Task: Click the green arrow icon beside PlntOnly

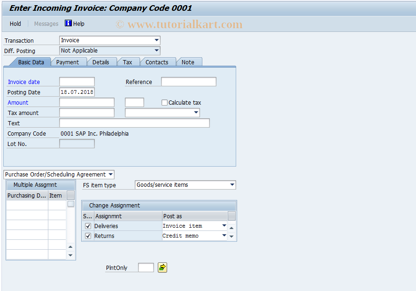Action: [162, 267]
